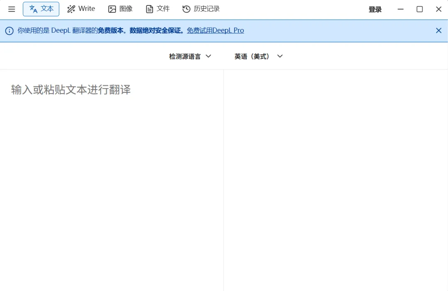Close the DeepL window

click(438, 9)
